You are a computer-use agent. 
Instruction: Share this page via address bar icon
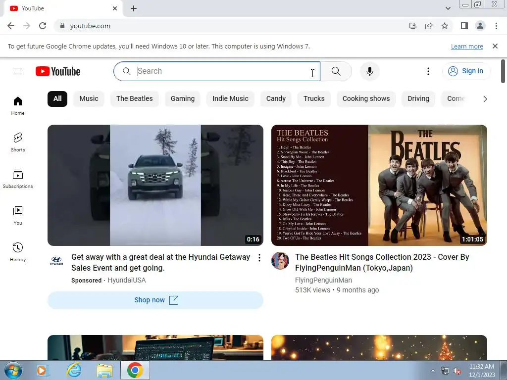429,26
